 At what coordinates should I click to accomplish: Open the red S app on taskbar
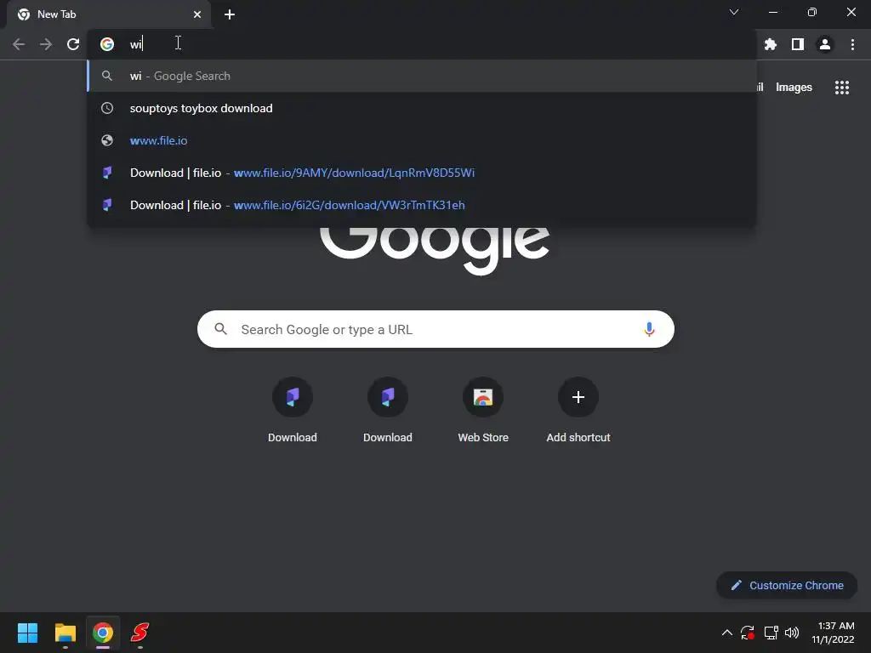click(x=140, y=633)
